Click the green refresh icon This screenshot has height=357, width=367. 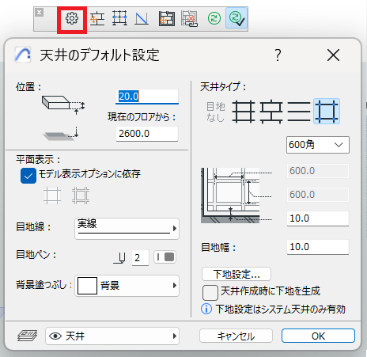[x=214, y=18]
